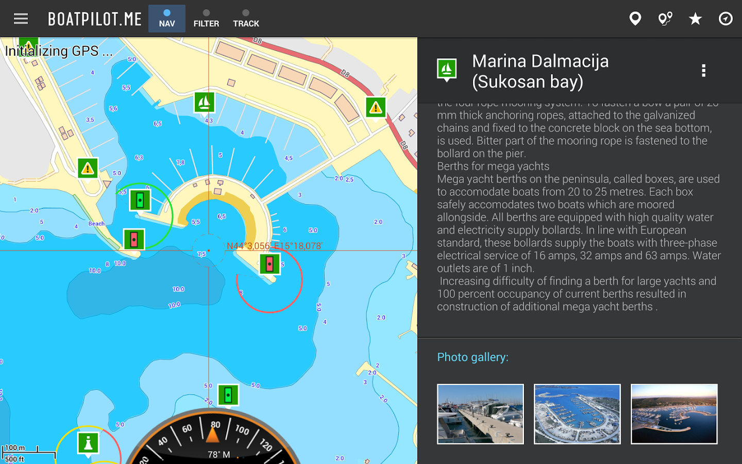Image resolution: width=742 pixels, height=464 pixels.
Task: Select green light marker above compass dial
Action: tap(228, 395)
